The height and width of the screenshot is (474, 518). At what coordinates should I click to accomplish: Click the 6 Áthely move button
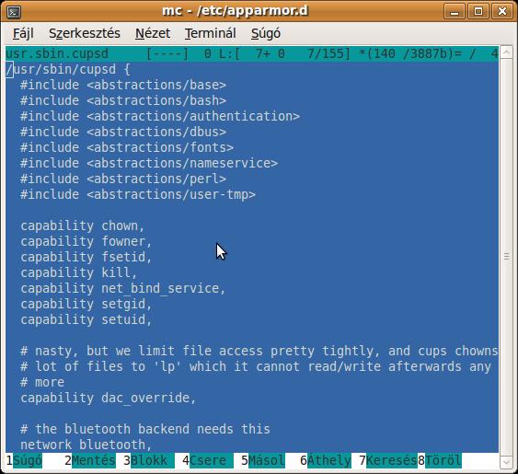326,460
